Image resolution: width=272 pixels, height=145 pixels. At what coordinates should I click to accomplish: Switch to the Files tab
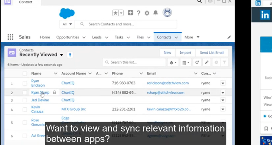(140, 37)
